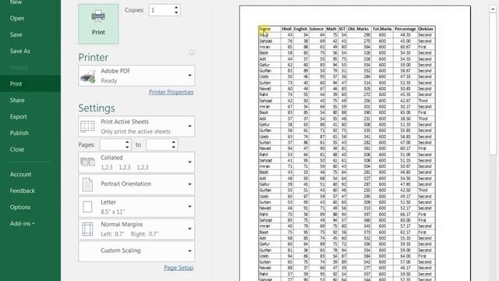Increase the Pages to value
Screen dimensions: 499x281
coord(173,142)
